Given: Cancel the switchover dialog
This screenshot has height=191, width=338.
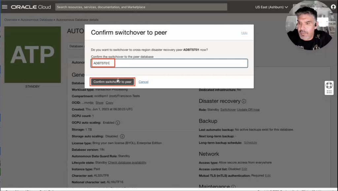Looking at the screenshot, I should tap(143, 82).
